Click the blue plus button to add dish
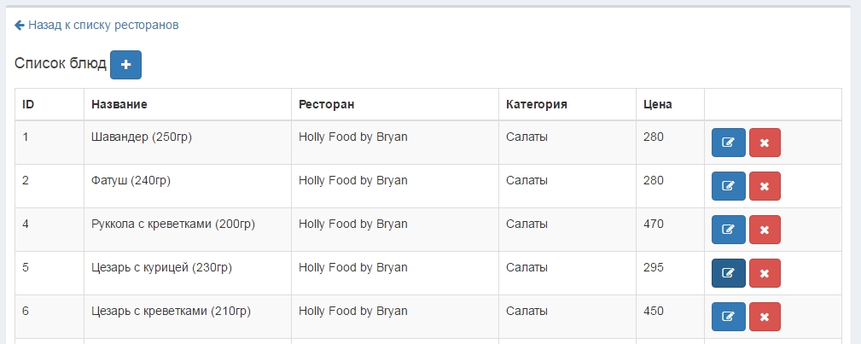 pos(125,64)
